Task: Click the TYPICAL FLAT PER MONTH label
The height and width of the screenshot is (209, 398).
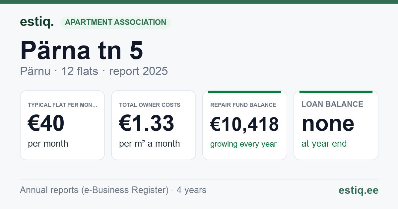Action: pos(63,105)
